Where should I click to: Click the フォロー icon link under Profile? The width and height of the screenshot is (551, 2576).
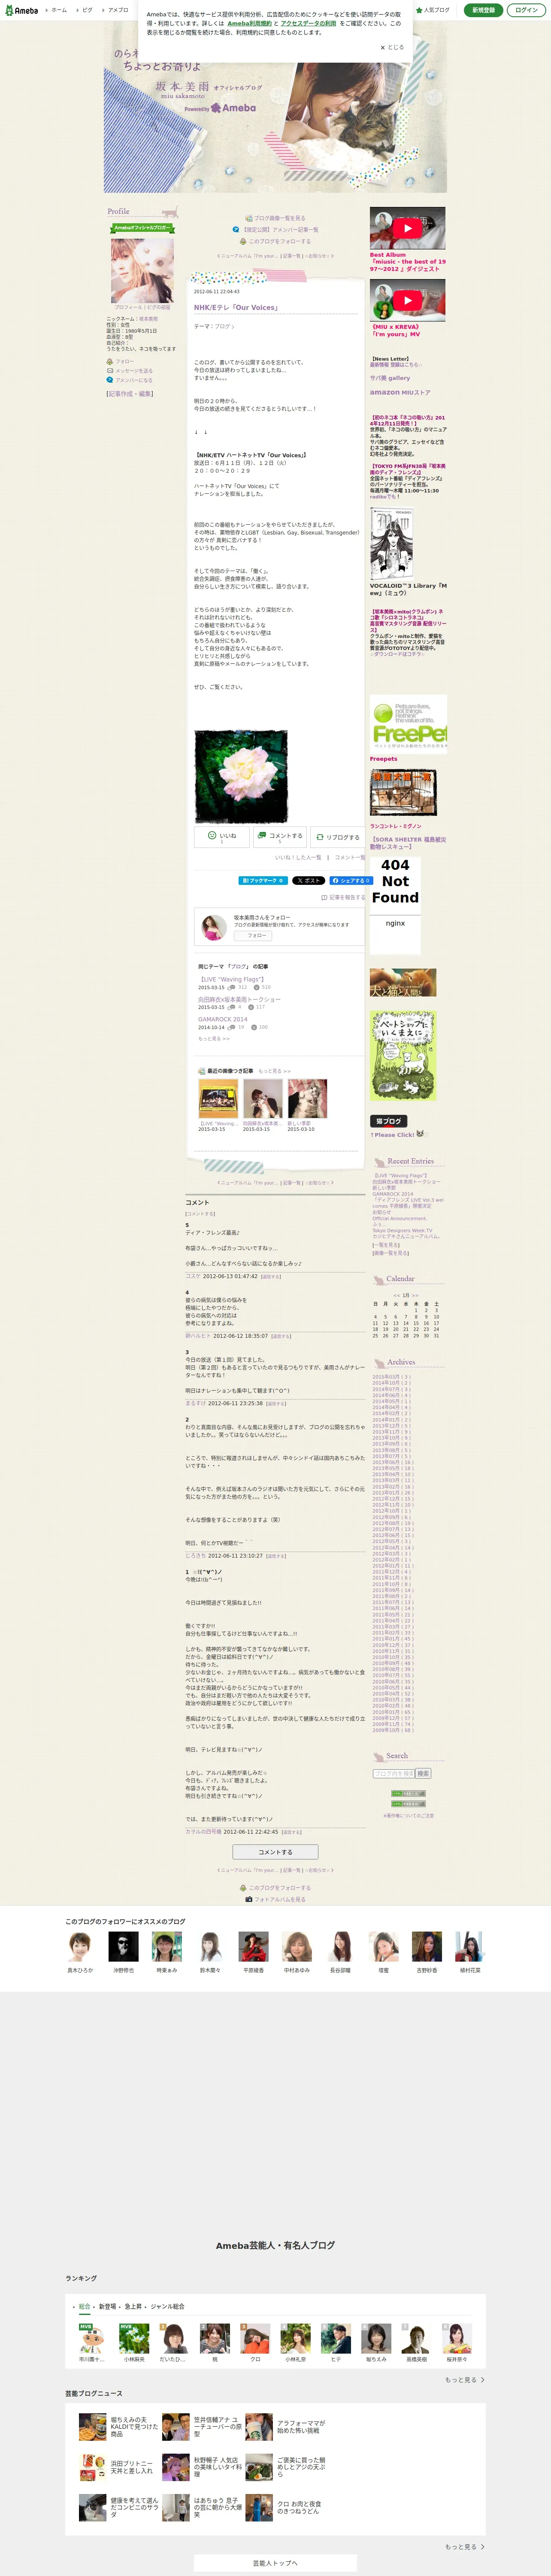pyautogui.click(x=121, y=362)
